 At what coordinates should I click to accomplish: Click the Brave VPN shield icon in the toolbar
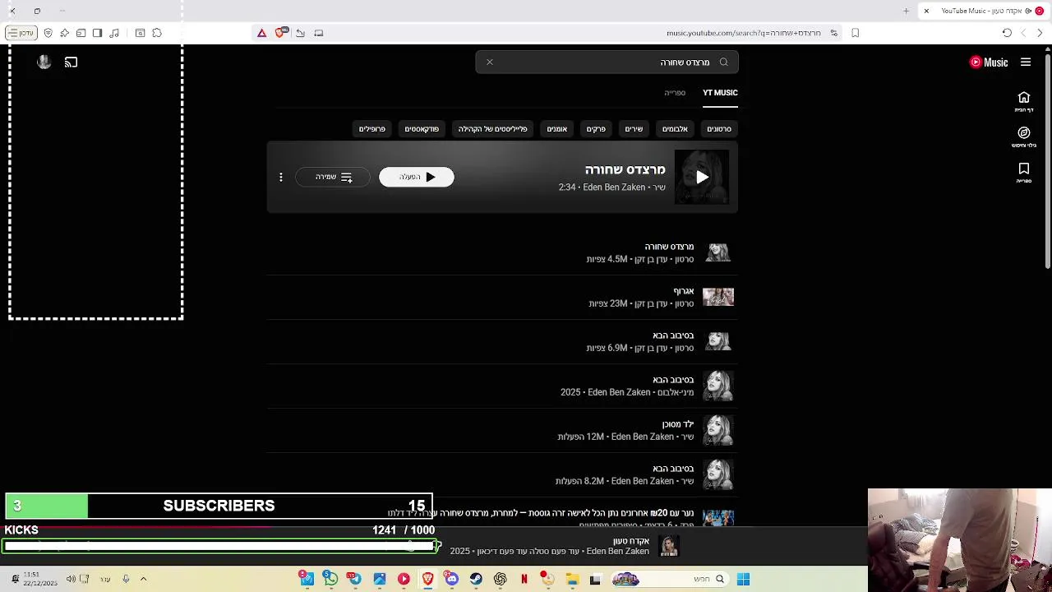pyautogui.click(x=48, y=33)
